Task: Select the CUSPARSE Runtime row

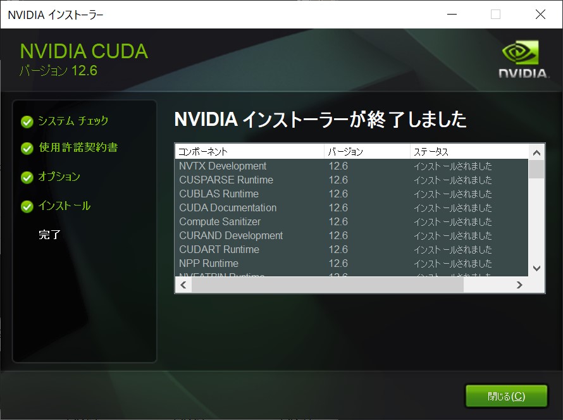Action: [x=352, y=180]
